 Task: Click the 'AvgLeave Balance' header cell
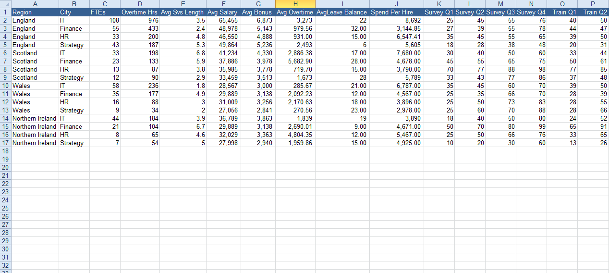point(342,12)
